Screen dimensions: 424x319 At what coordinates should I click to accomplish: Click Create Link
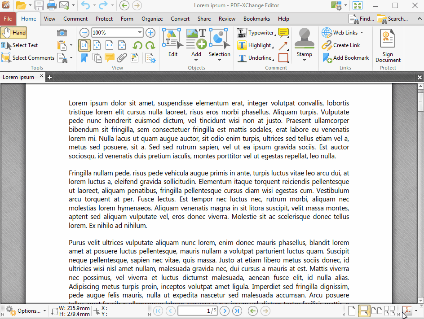coord(341,45)
